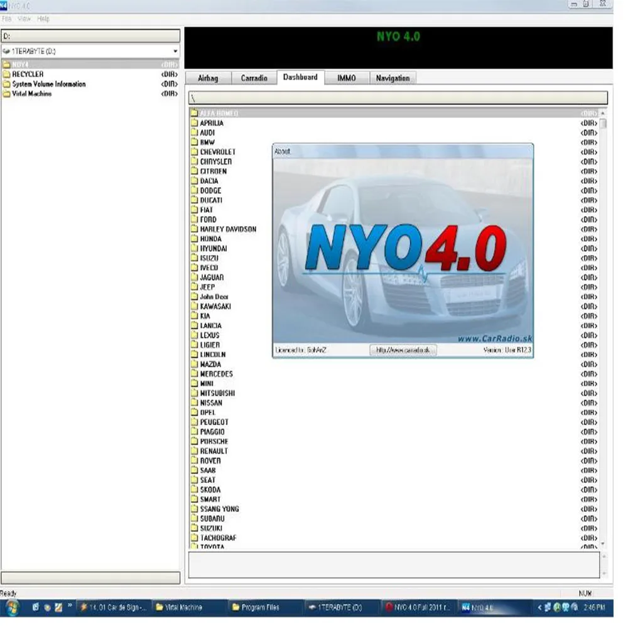The width and height of the screenshot is (628, 628).
Task: Select the JEEP entry text
Action: tap(207, 287)
